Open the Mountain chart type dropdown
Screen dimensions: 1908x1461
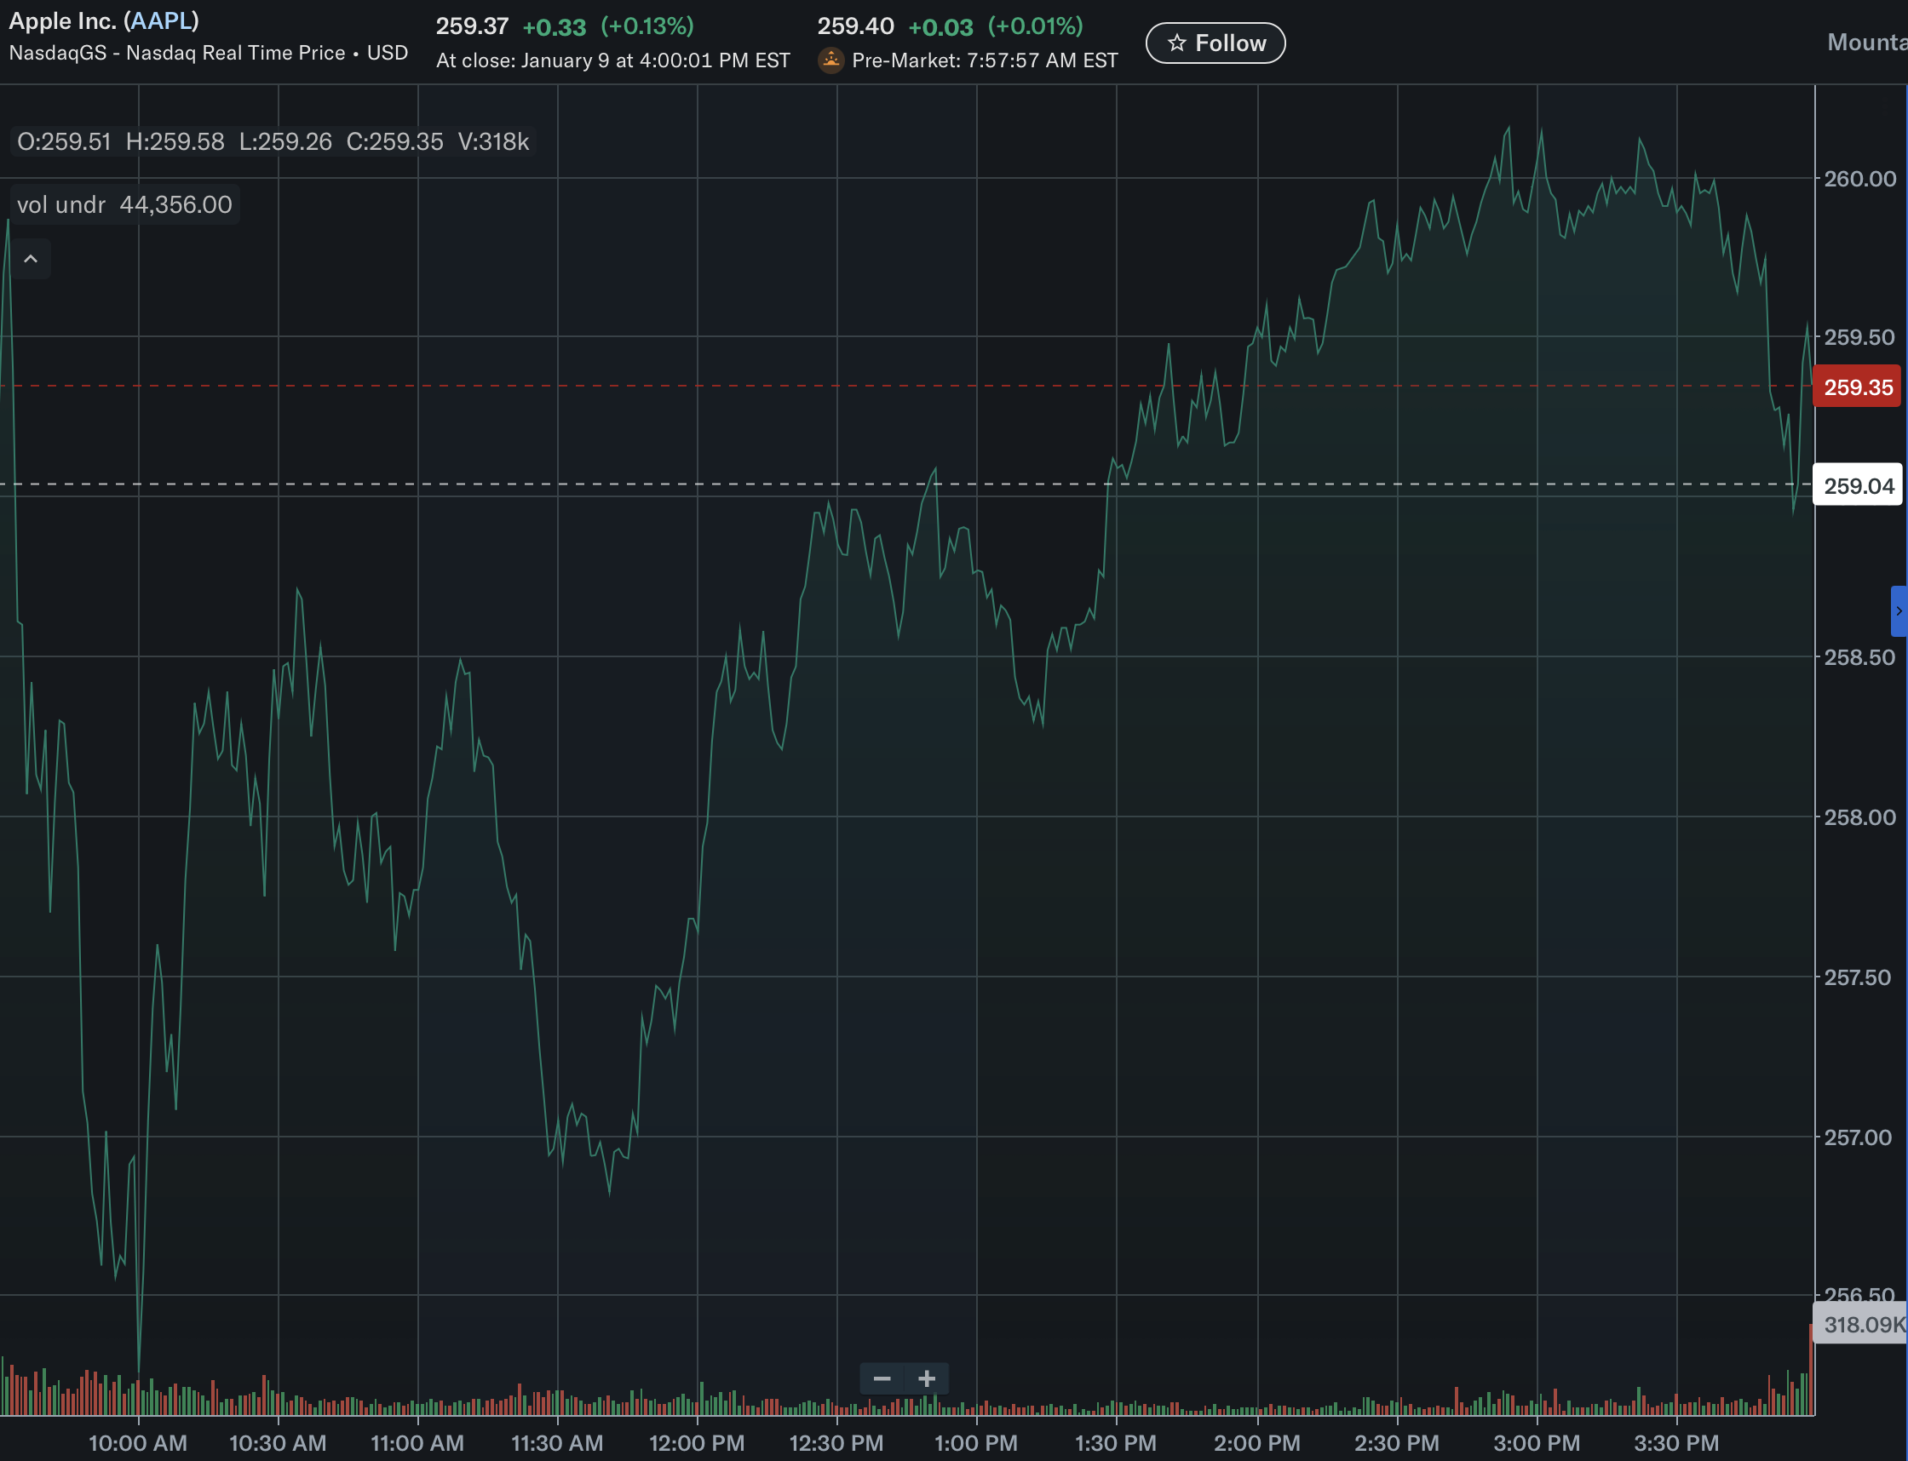coord(1866,43)
